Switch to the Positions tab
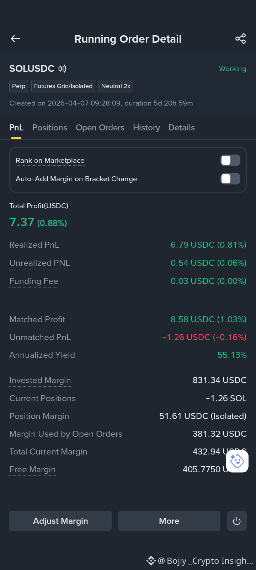 click(x=50, y=128)
